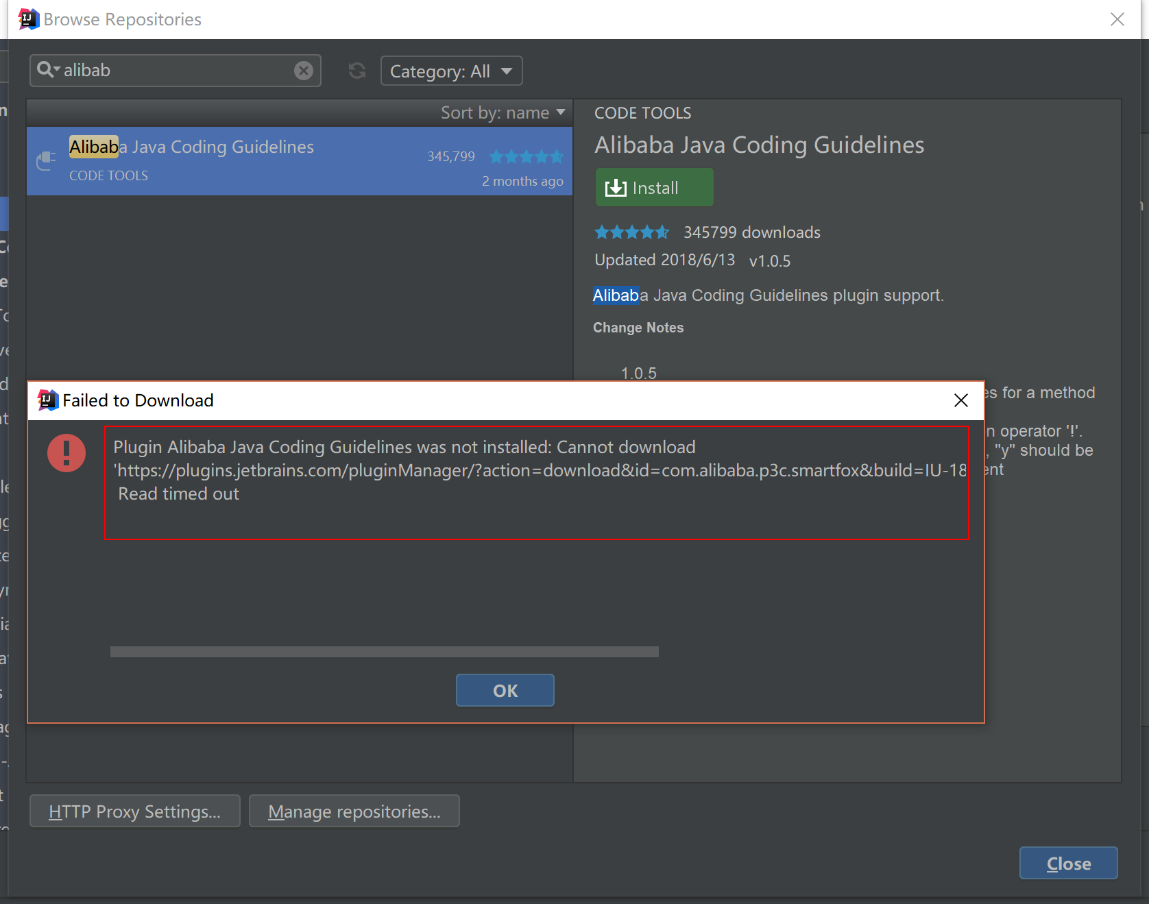Close the Failed to Download dialog with the X
The width and height of the screenshot is (1149, 904).
(961, 400)
